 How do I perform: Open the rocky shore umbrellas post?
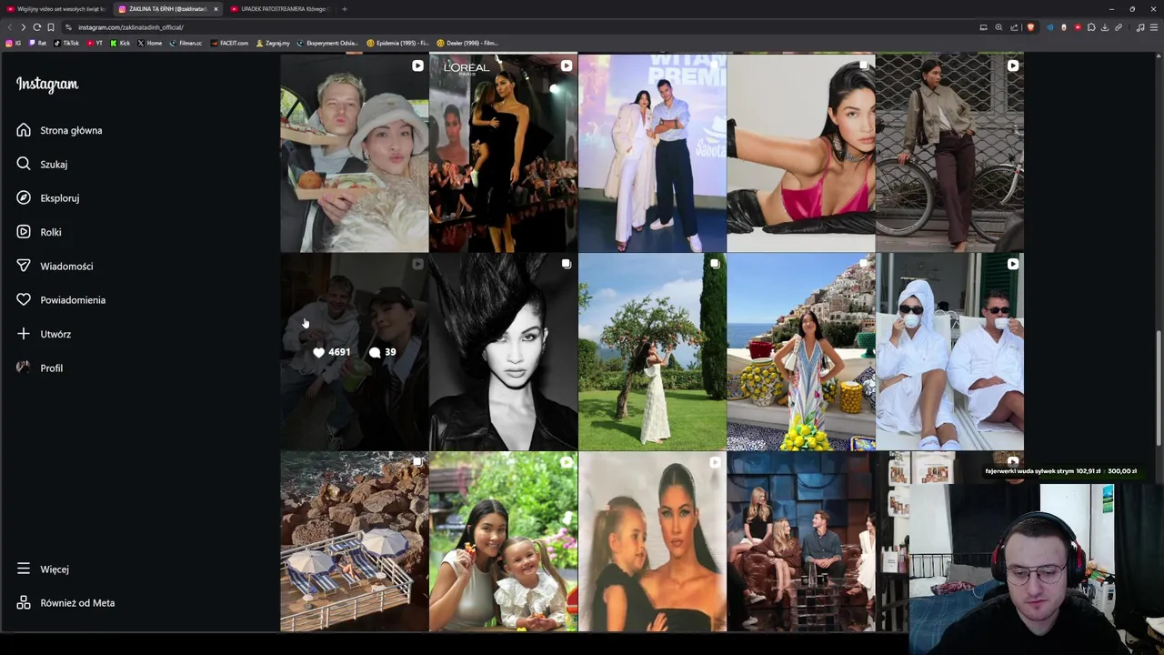tap(354, 541)
